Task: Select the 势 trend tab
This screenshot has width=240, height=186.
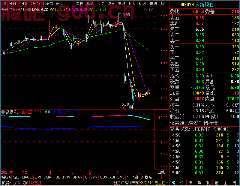Action: tap(199, 183)
